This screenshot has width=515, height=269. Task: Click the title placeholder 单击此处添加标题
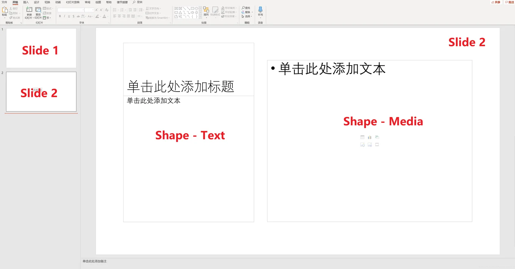181,87
